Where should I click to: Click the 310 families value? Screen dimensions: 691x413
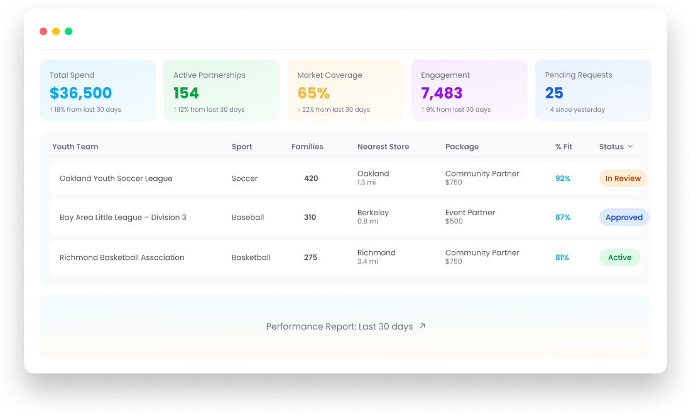coord(310,217)
